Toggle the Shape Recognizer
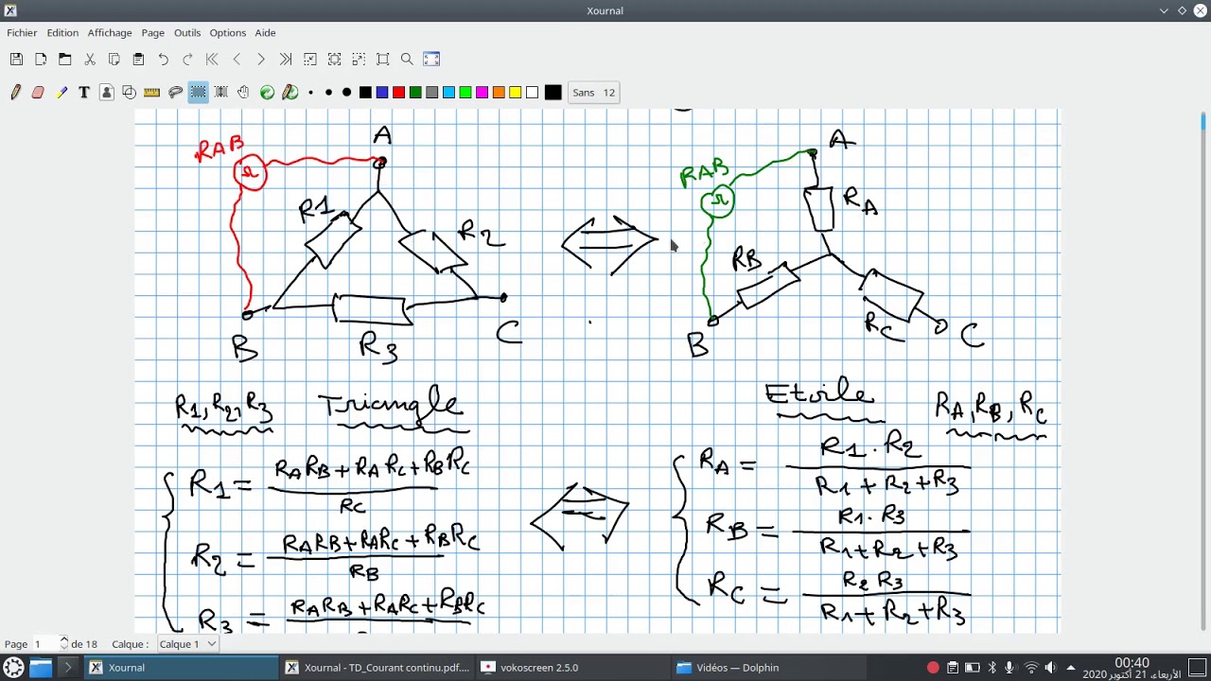The width and height of the screenshot is (1211, 681). click(130, 92)
